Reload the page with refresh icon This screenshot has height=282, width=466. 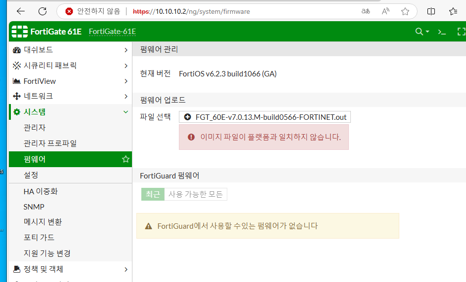42,11
